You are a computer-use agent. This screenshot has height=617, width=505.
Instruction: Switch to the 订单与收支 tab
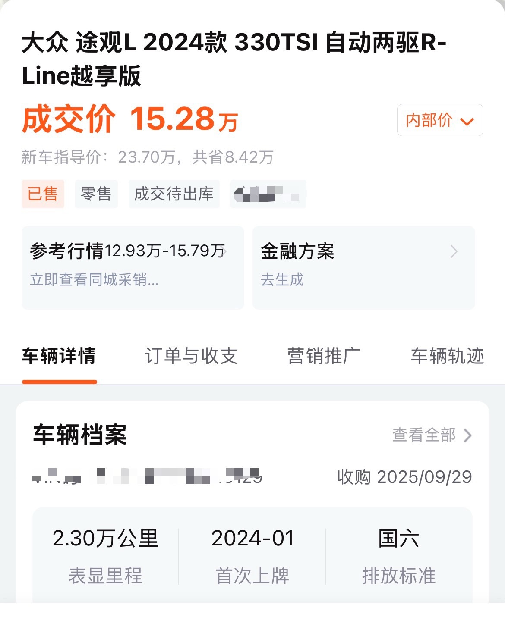point(191,357)
